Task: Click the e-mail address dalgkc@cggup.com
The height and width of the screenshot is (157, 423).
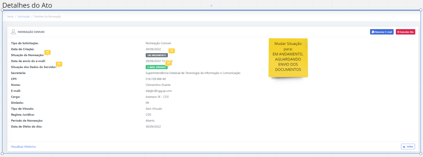Action: tap(159, 91)
